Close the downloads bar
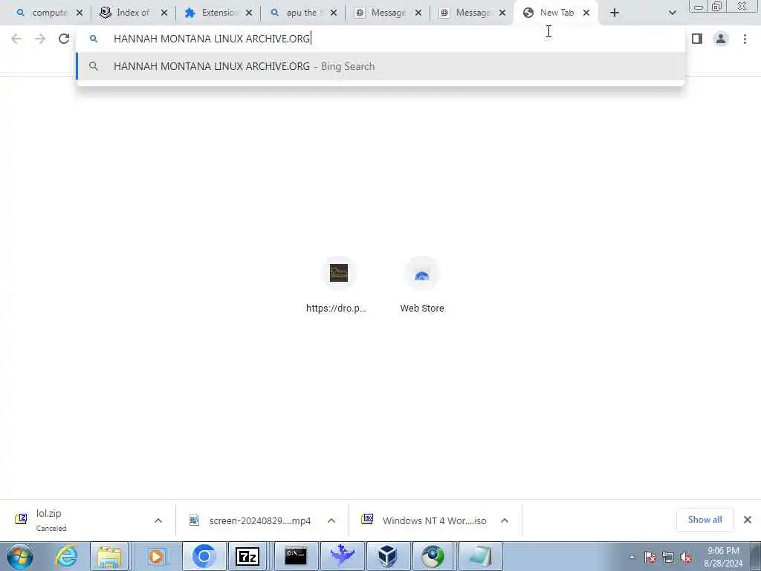Screen dimensions: 761x571 pyautogui.click(x=748, y=520)
